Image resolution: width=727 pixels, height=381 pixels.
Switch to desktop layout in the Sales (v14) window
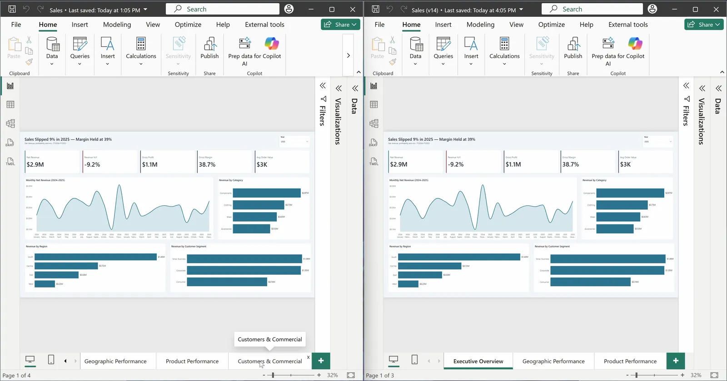[393, 360]
